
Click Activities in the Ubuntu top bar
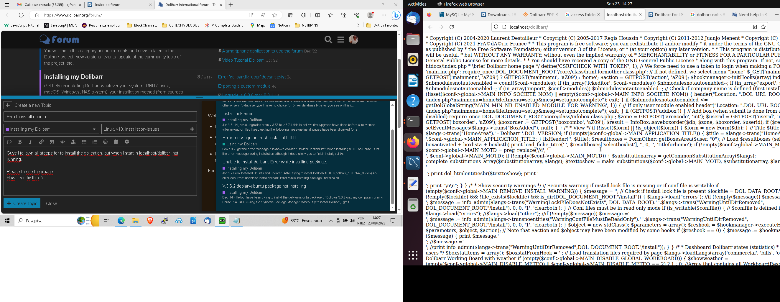tap(417, 4)
